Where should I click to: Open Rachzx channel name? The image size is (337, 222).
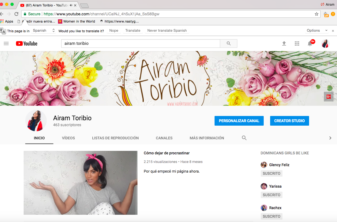275,208
